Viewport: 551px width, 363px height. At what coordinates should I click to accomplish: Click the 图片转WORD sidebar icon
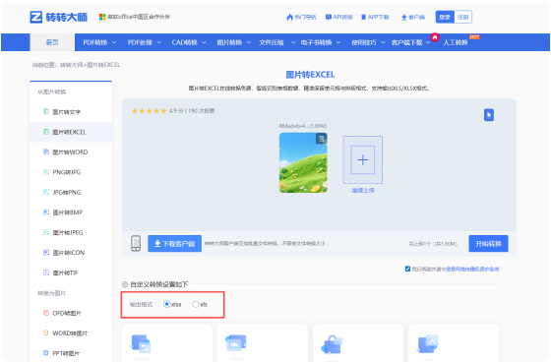pyautogui.click(x=46, y=151)
